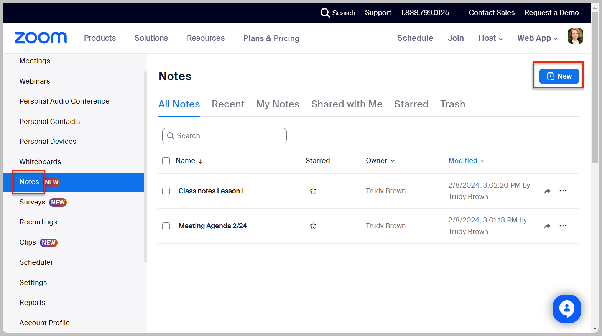Check the Meeting Agenda 2/24 checkbox
The image size is (602, 336).
pyautogui.click(x=166, y=226)
